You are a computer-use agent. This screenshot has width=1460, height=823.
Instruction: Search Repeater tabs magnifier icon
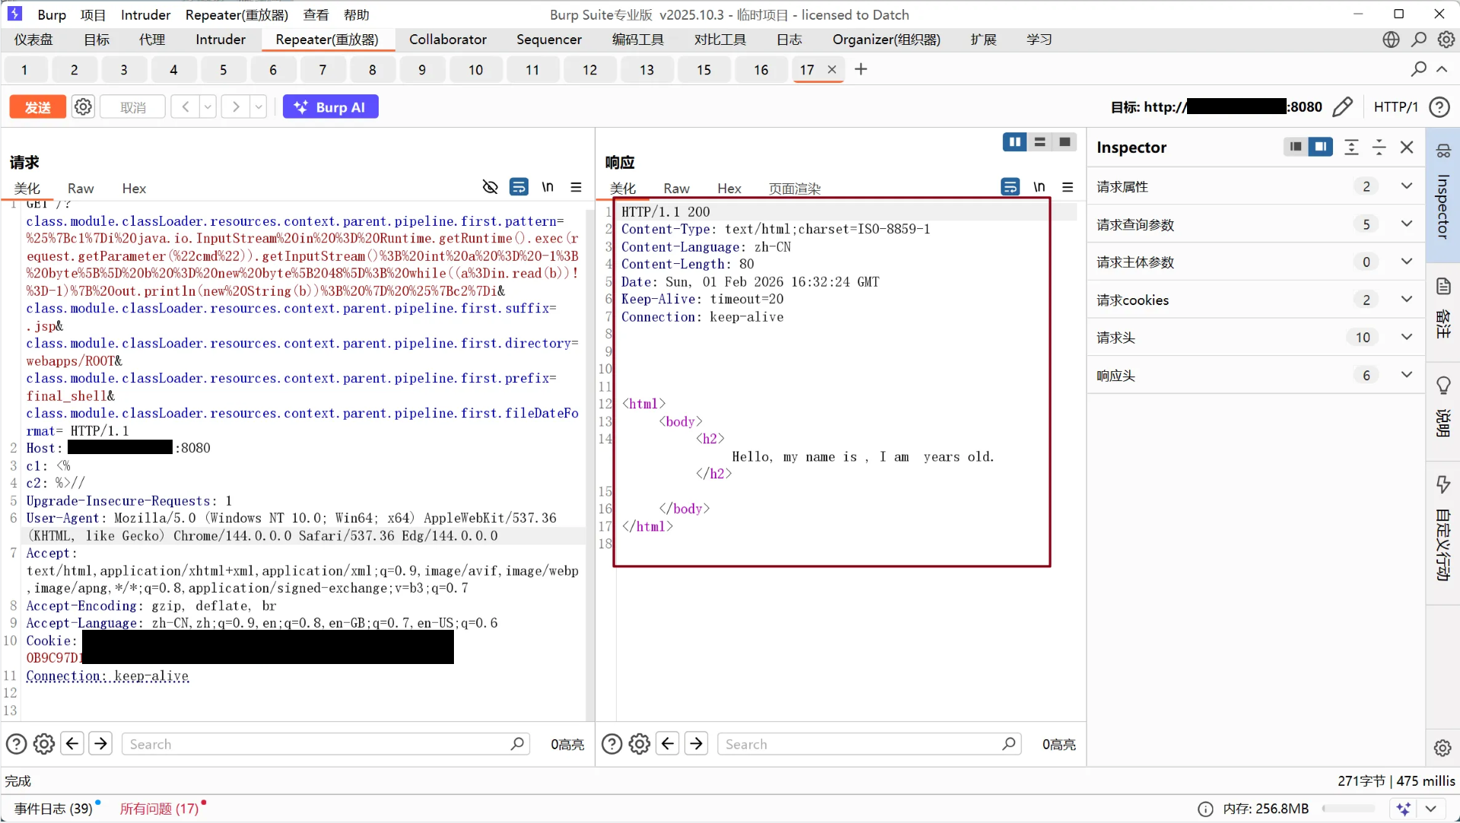(x=1418, y=69)
